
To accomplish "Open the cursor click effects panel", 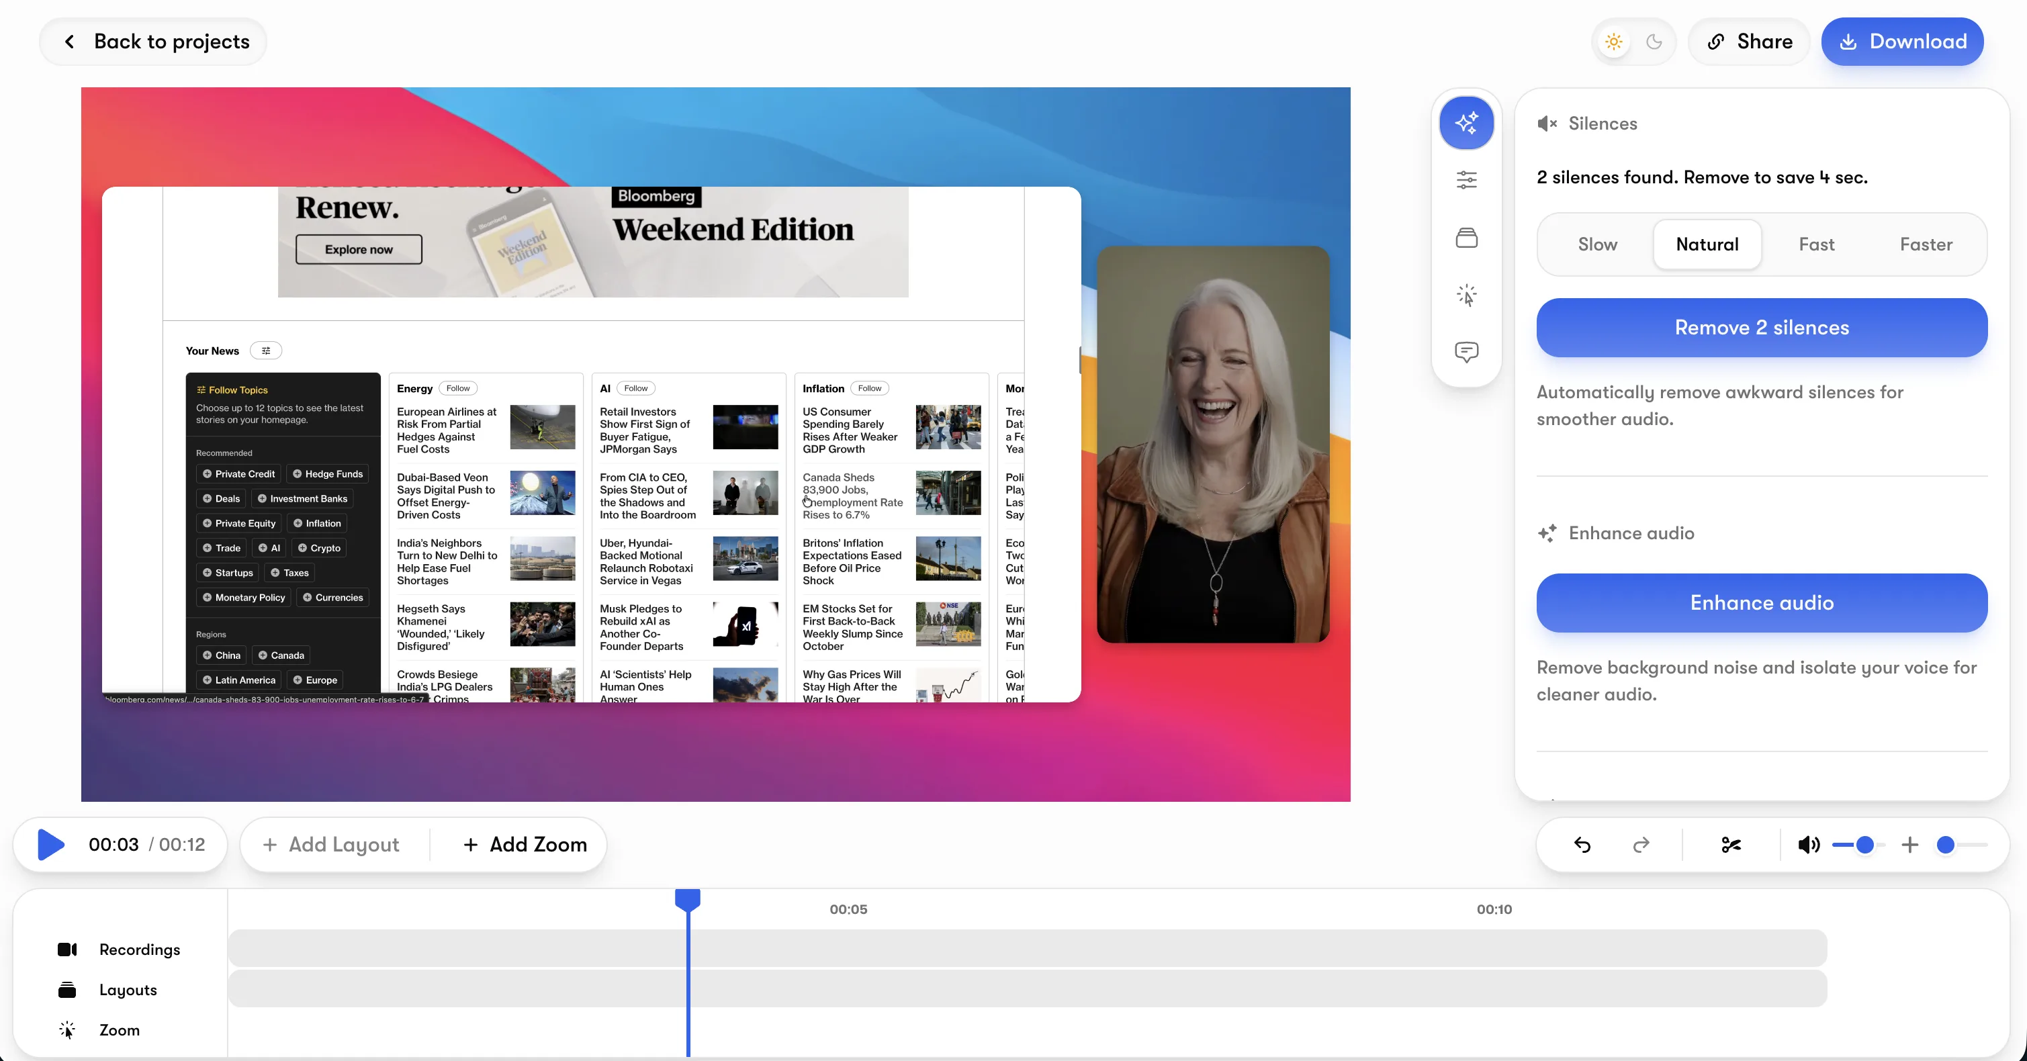I will (1466, 295).
